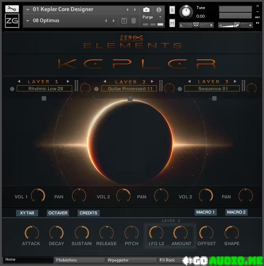
Task: Click next snapshot arrow beside 08 Optimus
Action: [x=113, y=20]
